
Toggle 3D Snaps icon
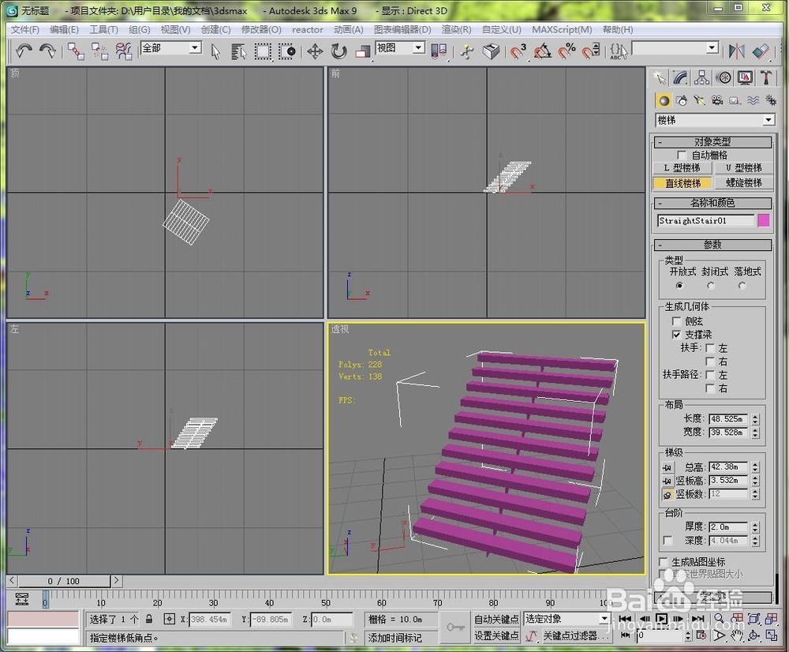click(x=518, y=51)
